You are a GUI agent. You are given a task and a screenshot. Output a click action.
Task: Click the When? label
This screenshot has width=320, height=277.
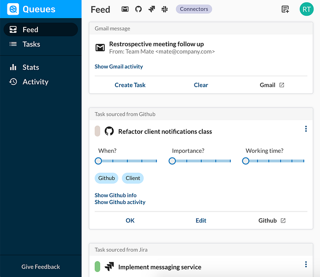(107, 151)
